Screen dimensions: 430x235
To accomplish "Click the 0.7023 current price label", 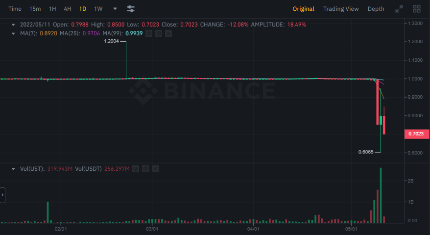I will pos(415,134).
